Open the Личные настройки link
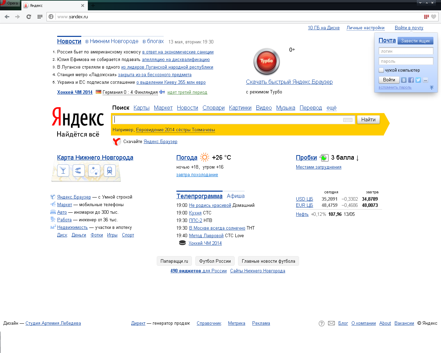The image size is (441, 353). pos(366,28)
